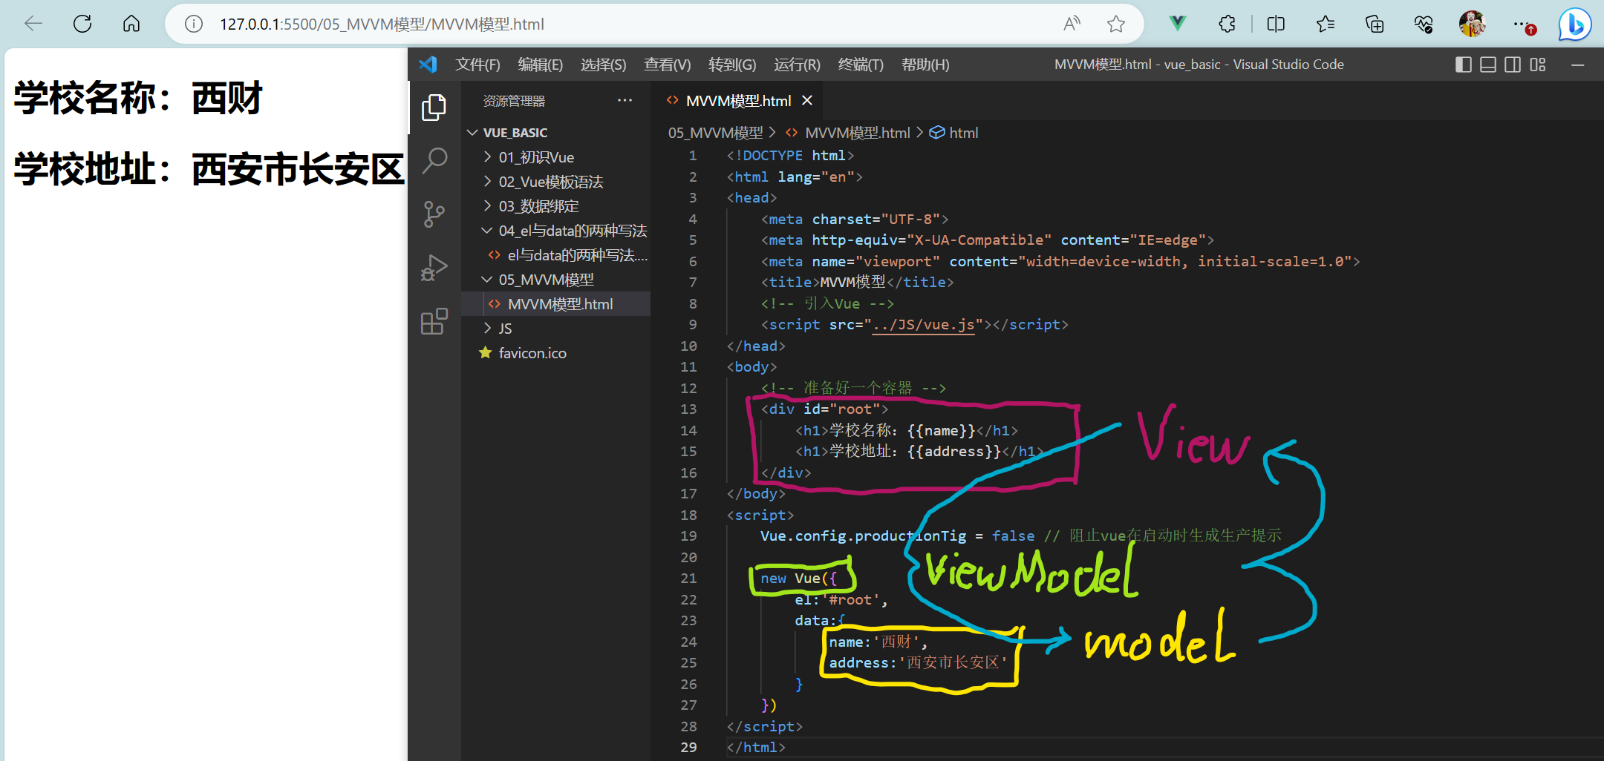Click line number 21 in gutter

tap(688, 578)
